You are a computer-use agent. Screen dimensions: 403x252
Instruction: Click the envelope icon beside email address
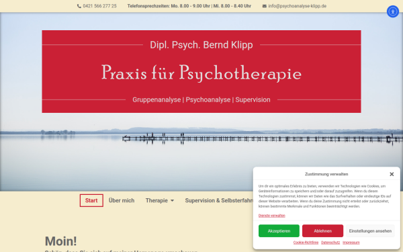pos(265,6)
